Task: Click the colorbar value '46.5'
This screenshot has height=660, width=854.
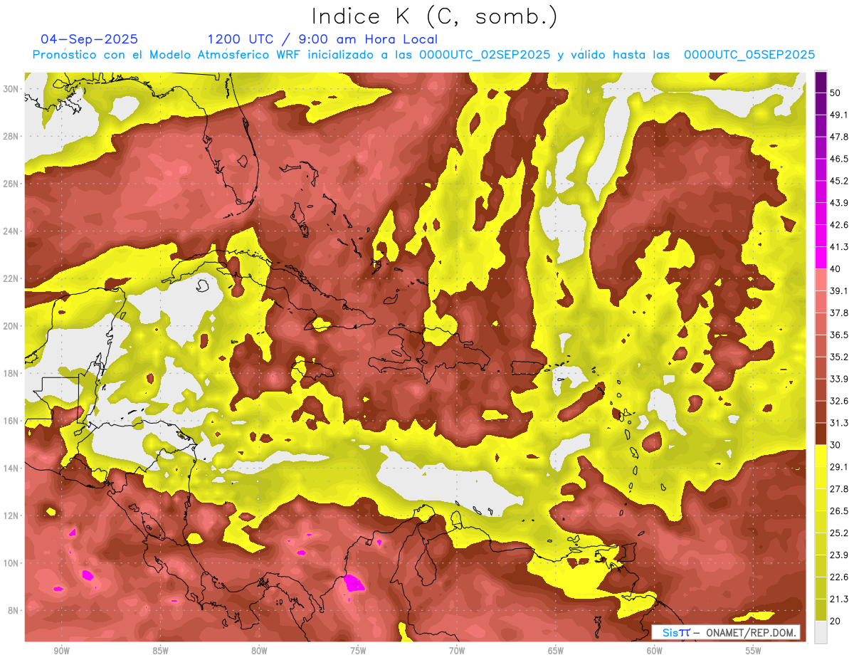Action: pos(838,159)
